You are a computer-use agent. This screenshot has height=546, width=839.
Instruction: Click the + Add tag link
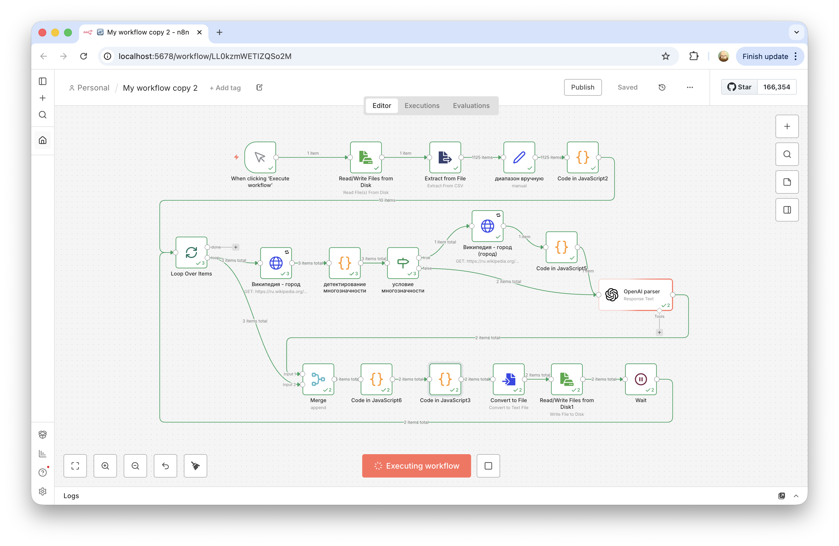tap(225, 88)
